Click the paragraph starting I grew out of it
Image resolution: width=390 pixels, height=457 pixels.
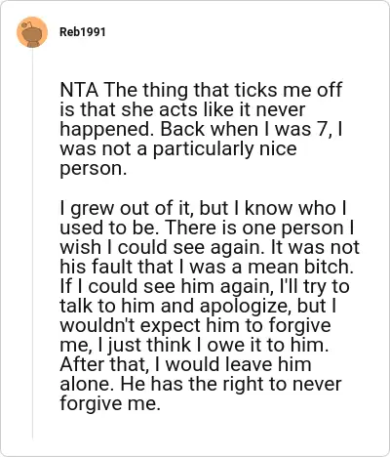point(210,306)
